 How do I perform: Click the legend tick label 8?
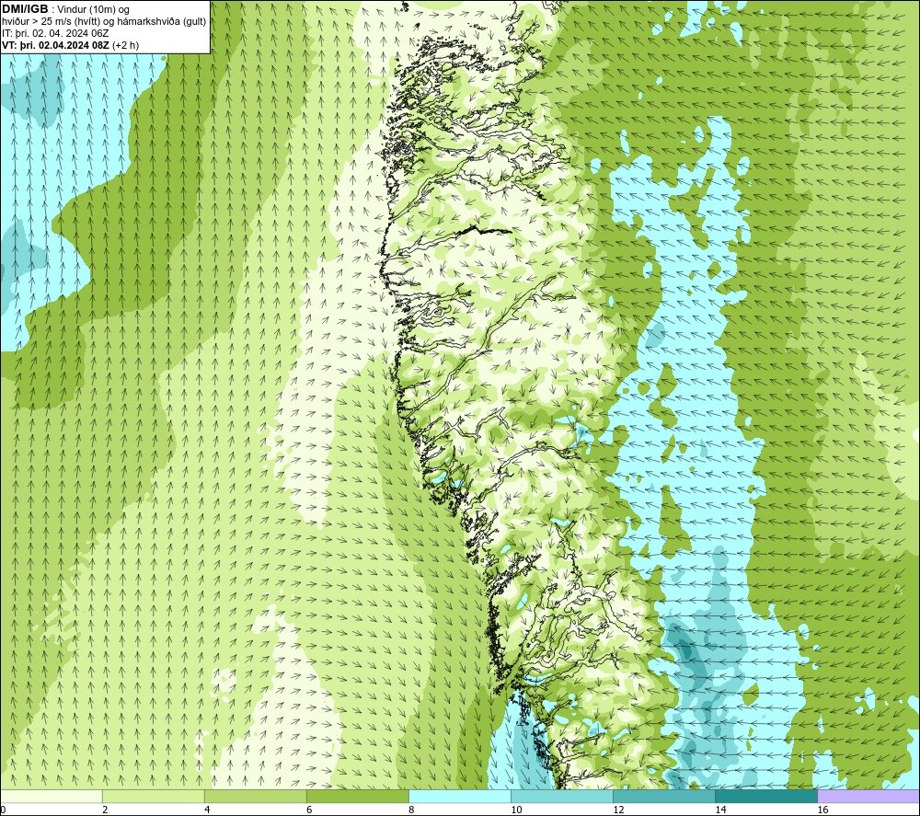[x=411, y=810]
